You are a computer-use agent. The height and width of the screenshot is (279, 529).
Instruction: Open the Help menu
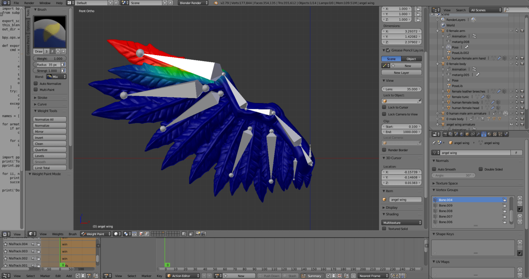tap(59, 3)
